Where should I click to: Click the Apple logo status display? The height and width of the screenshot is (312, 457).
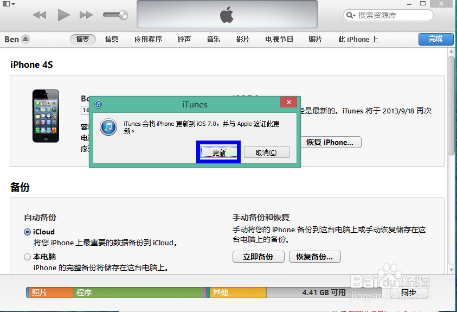point(227,15)
